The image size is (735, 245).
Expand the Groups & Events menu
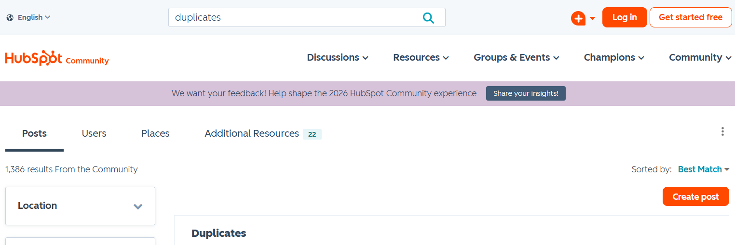pos(517,57)
